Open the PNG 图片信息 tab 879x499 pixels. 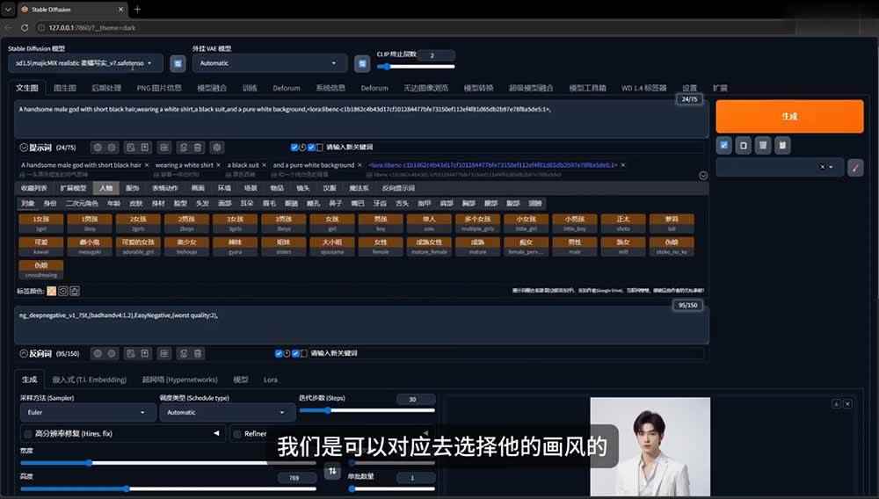pos(158,88)
